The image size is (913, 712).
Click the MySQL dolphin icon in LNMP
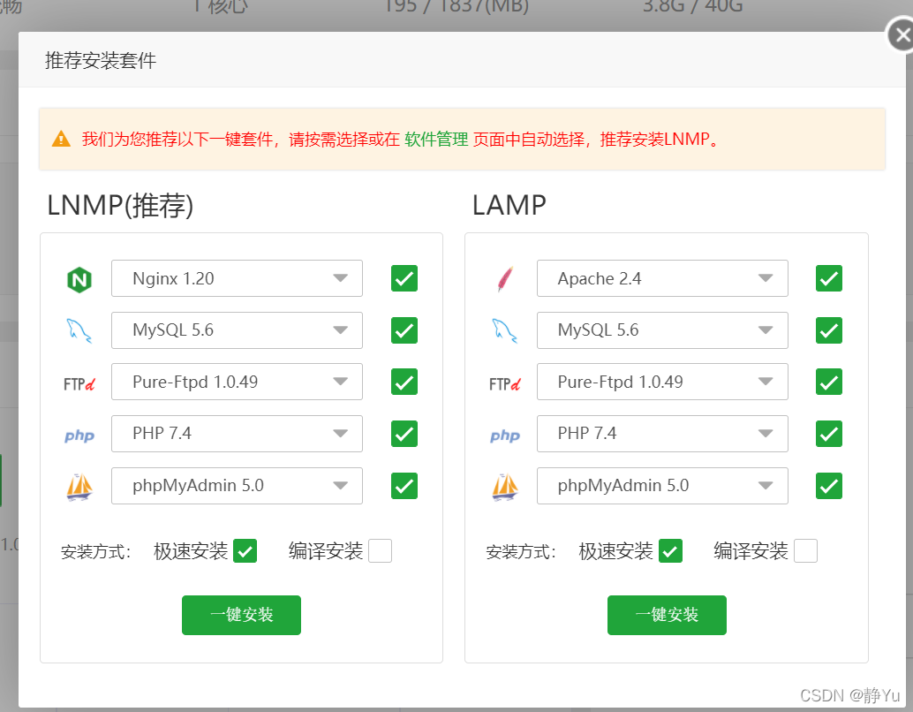tap(79, 331)
